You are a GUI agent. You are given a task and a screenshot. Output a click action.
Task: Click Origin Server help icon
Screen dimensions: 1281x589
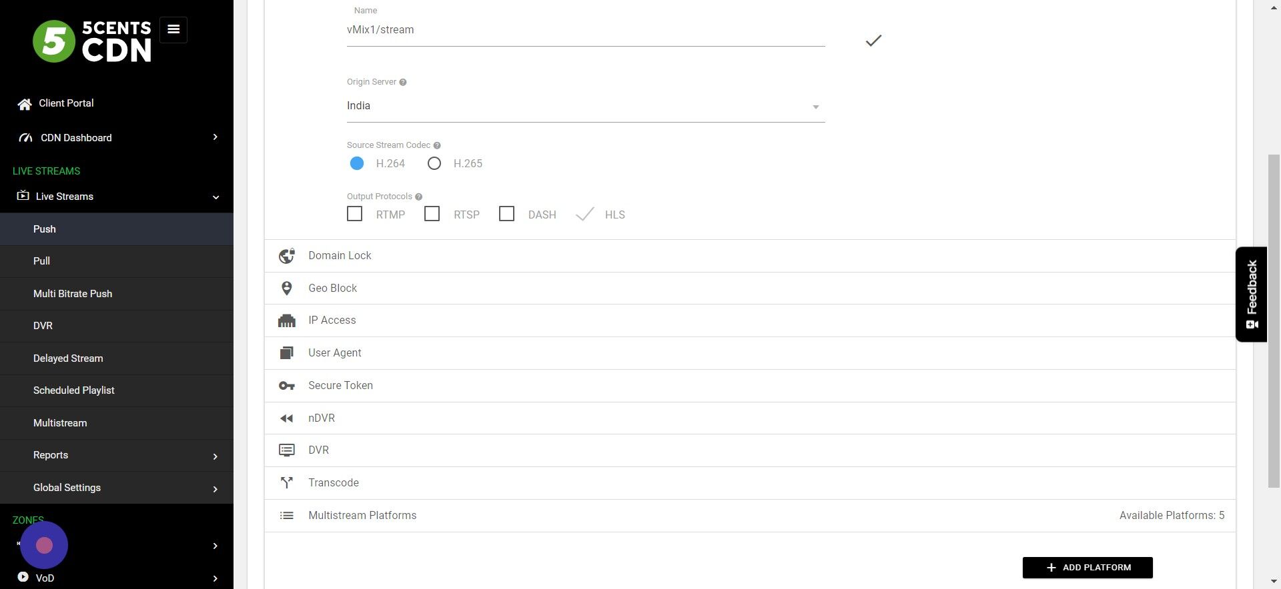click(x=402, y=82)
